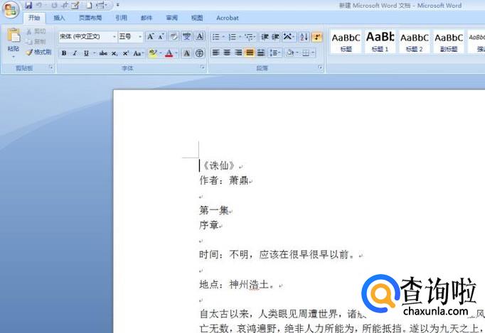Switch to the 插入 tab

[x=60, y=18]
